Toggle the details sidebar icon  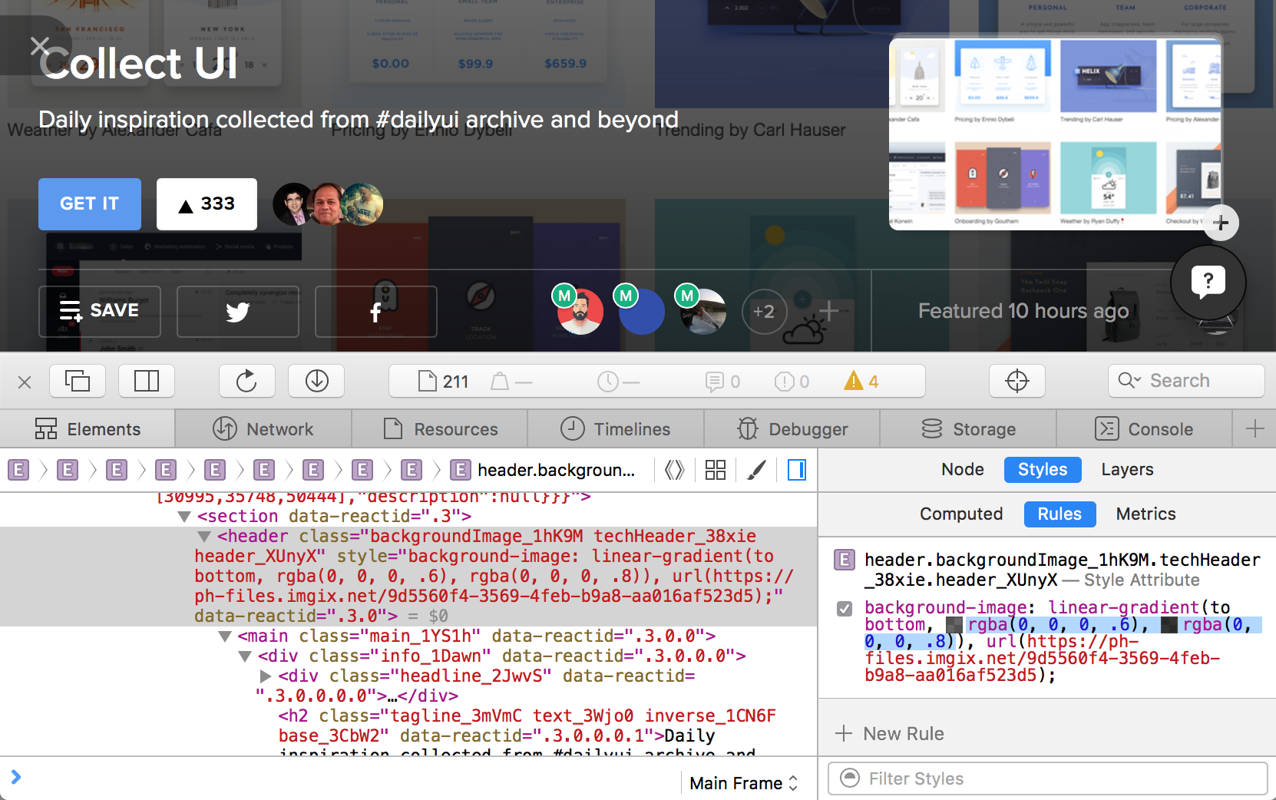(797, 470)
